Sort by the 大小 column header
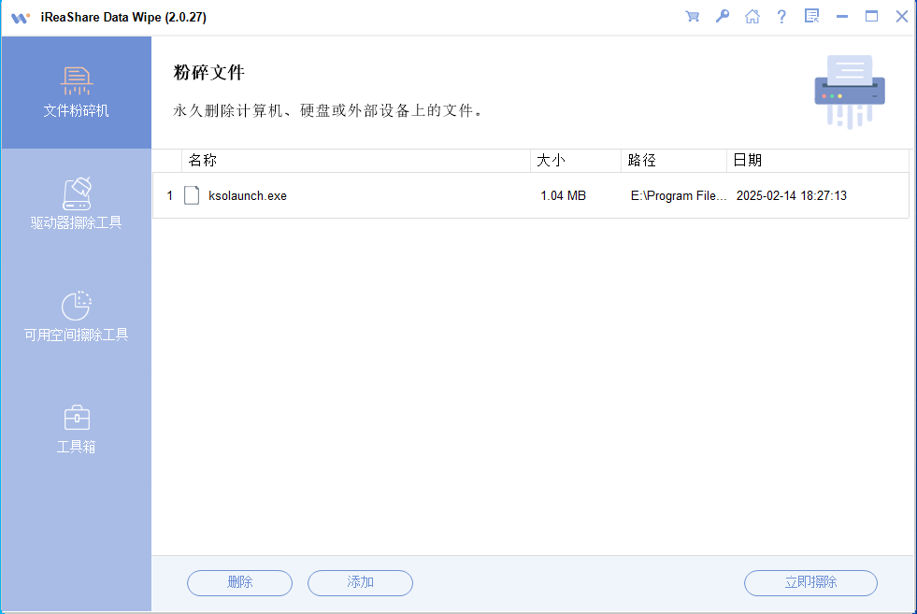This screenshot has width=917, height=614. pos(576,160)
